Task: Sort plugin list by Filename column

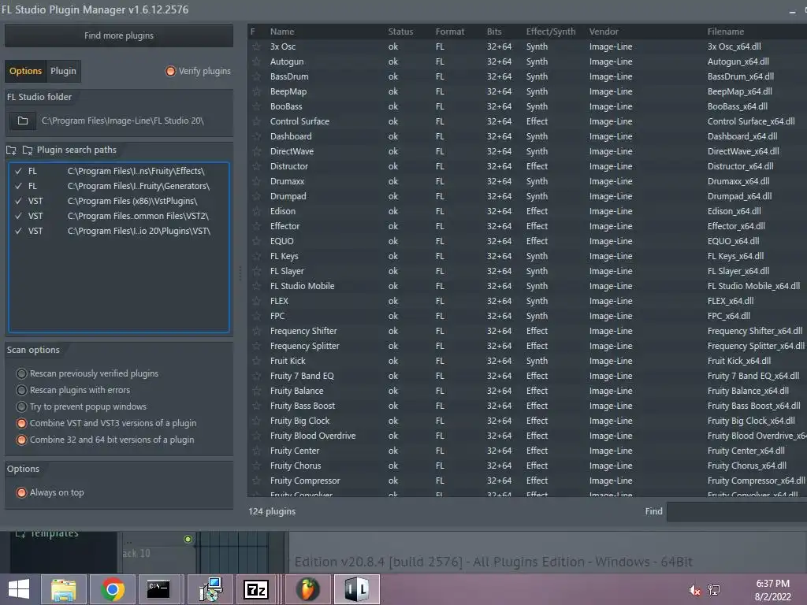Action: (726, 32)
